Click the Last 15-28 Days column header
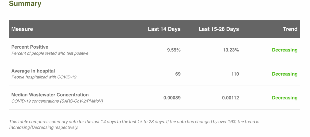The height and width of the screenshot is (137, 310). point(219,29)
